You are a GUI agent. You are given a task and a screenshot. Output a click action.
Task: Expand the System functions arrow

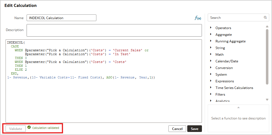pos(211,74)
